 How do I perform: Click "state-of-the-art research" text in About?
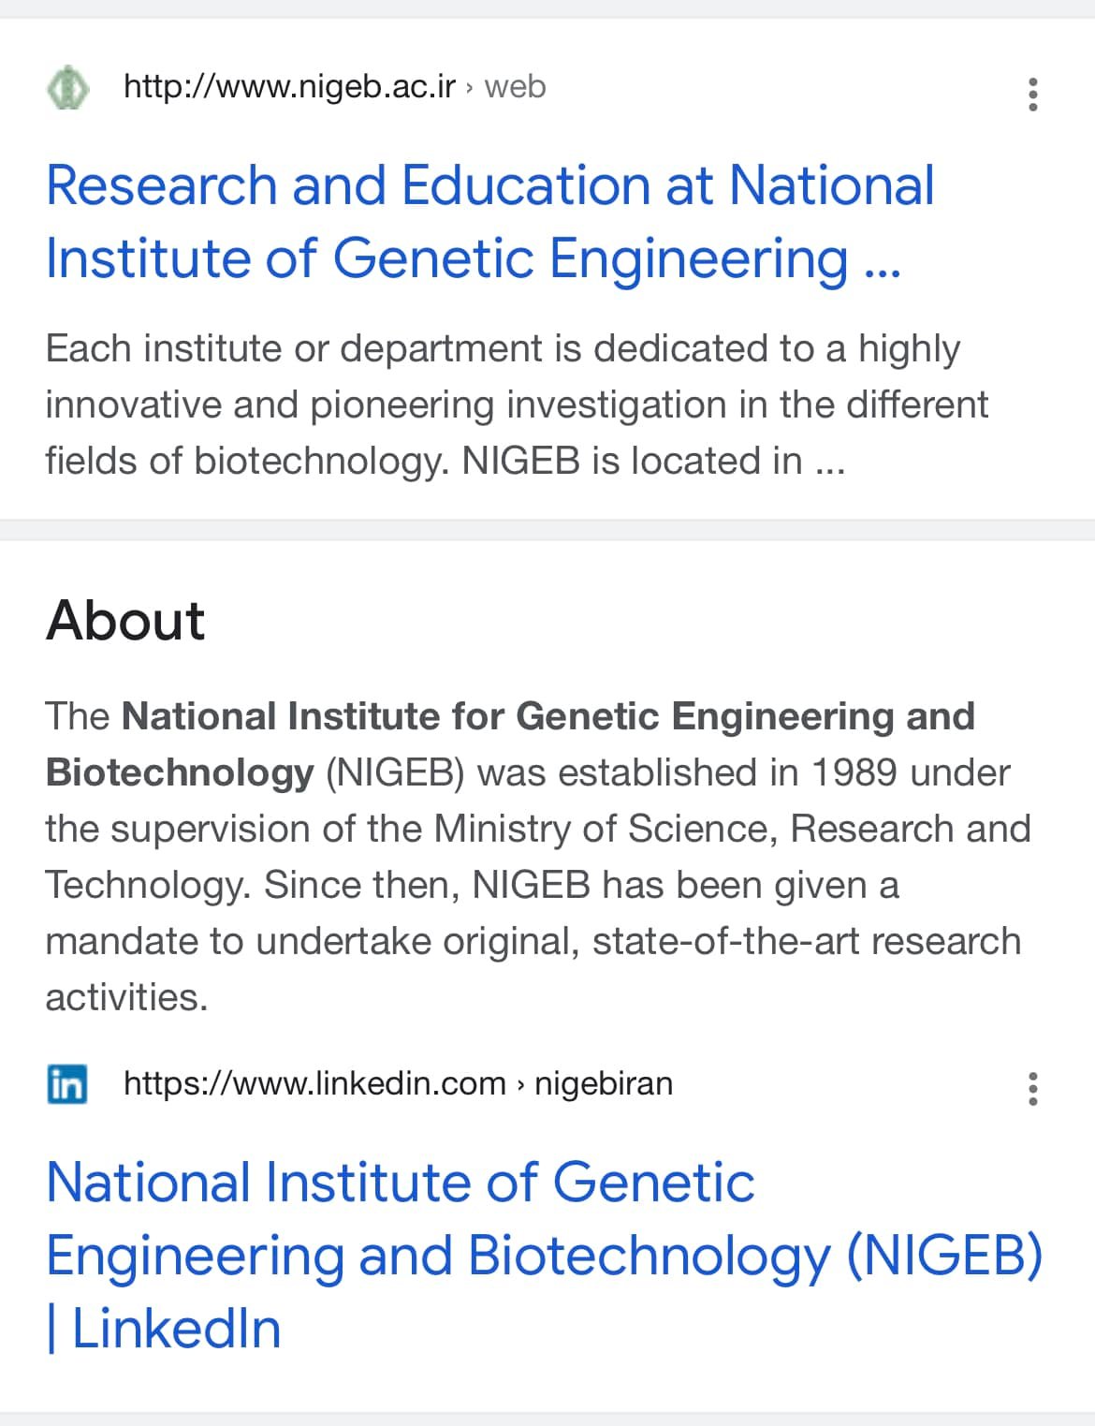tap(806, 941)
